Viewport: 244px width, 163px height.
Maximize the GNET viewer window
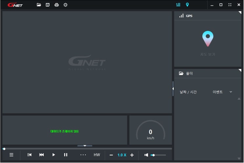click(x=221, y=5)
